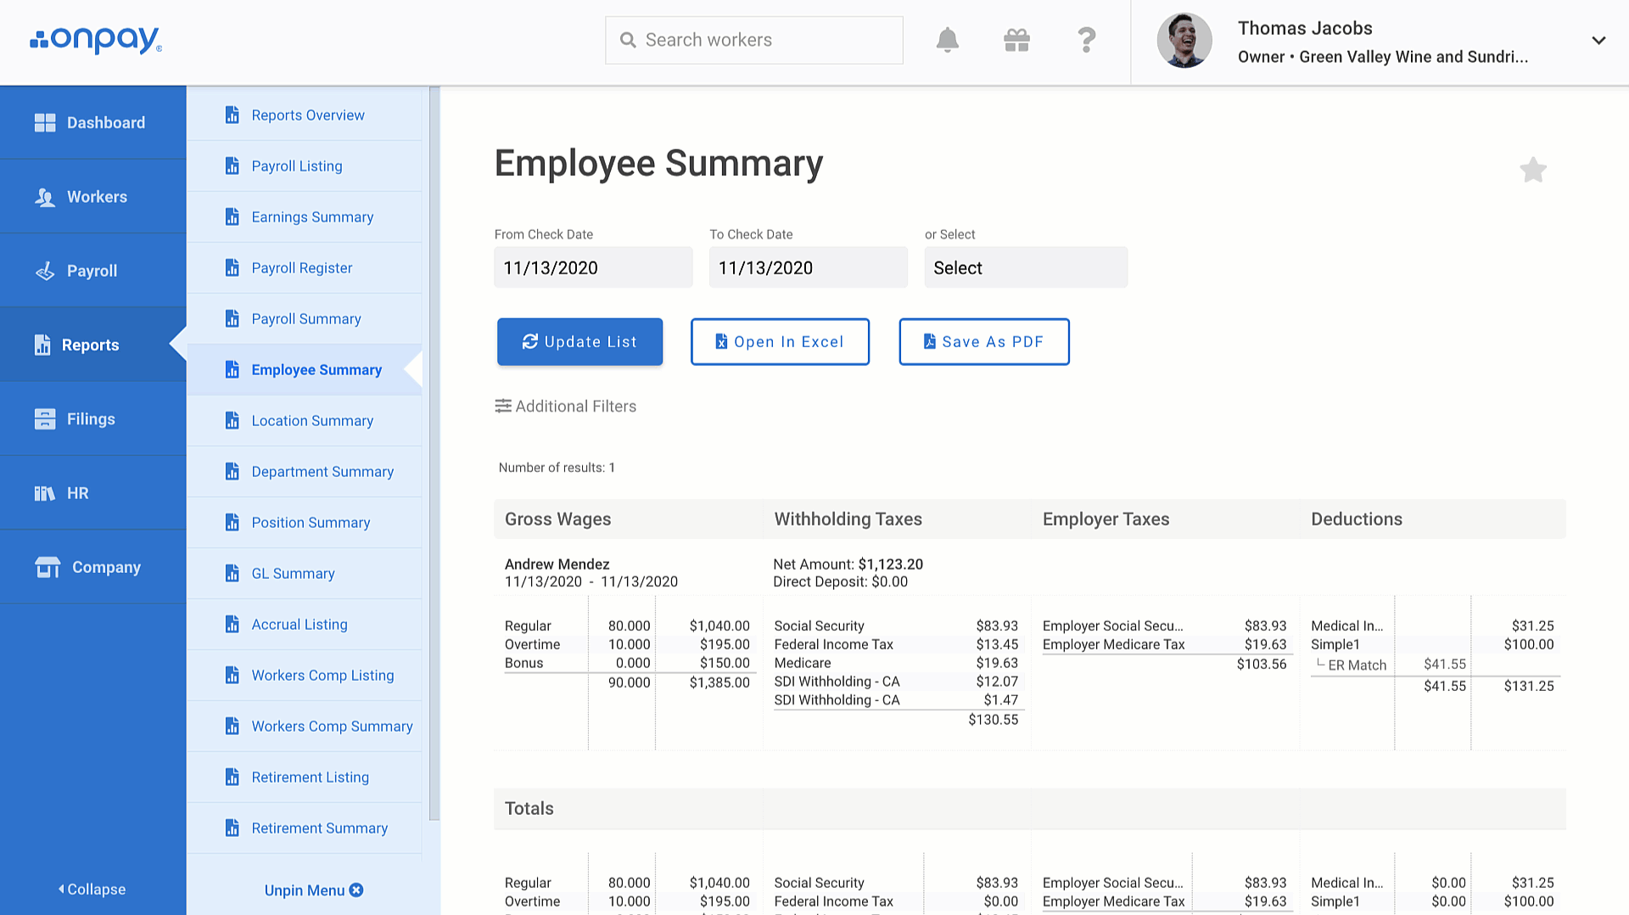Image resolution: width=1629 pixels, height=915 pixels.
Task: Open the help question mark icon
Action: (x=1086, y=40)
